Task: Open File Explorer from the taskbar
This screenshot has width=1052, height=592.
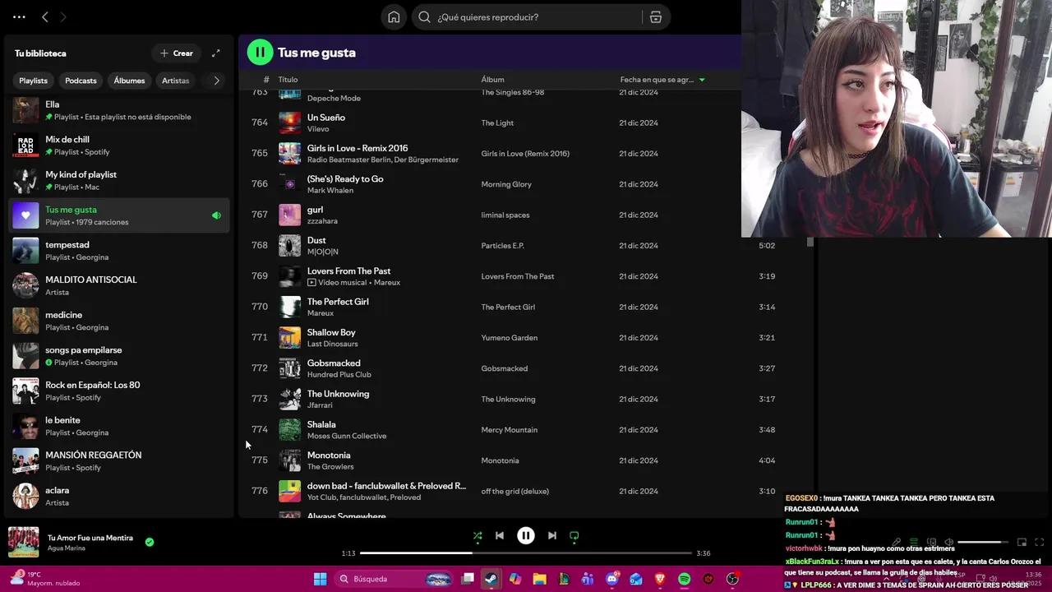Action: click(x=539, y=579)
